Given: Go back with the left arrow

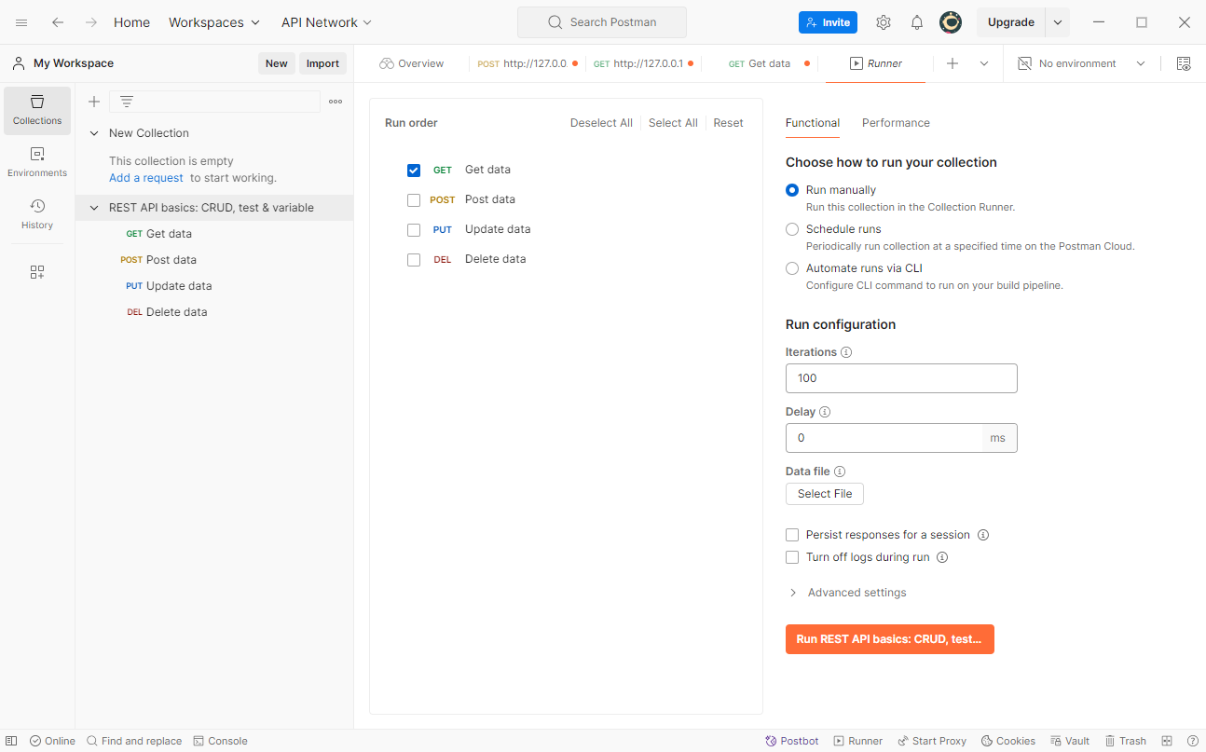Looking at the screenshot, I should [58, 22].
